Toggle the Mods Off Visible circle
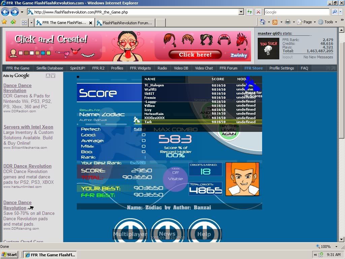Viewport: 345px width, 259px height. coord(175,176)
